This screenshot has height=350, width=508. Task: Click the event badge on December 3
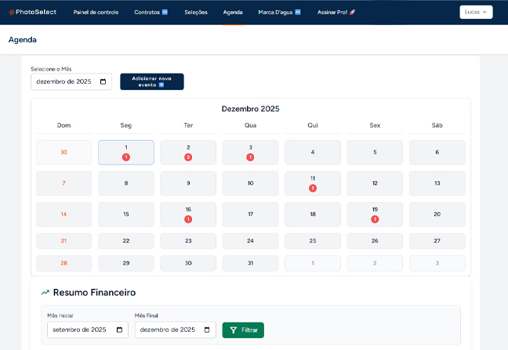pos(250,157)
